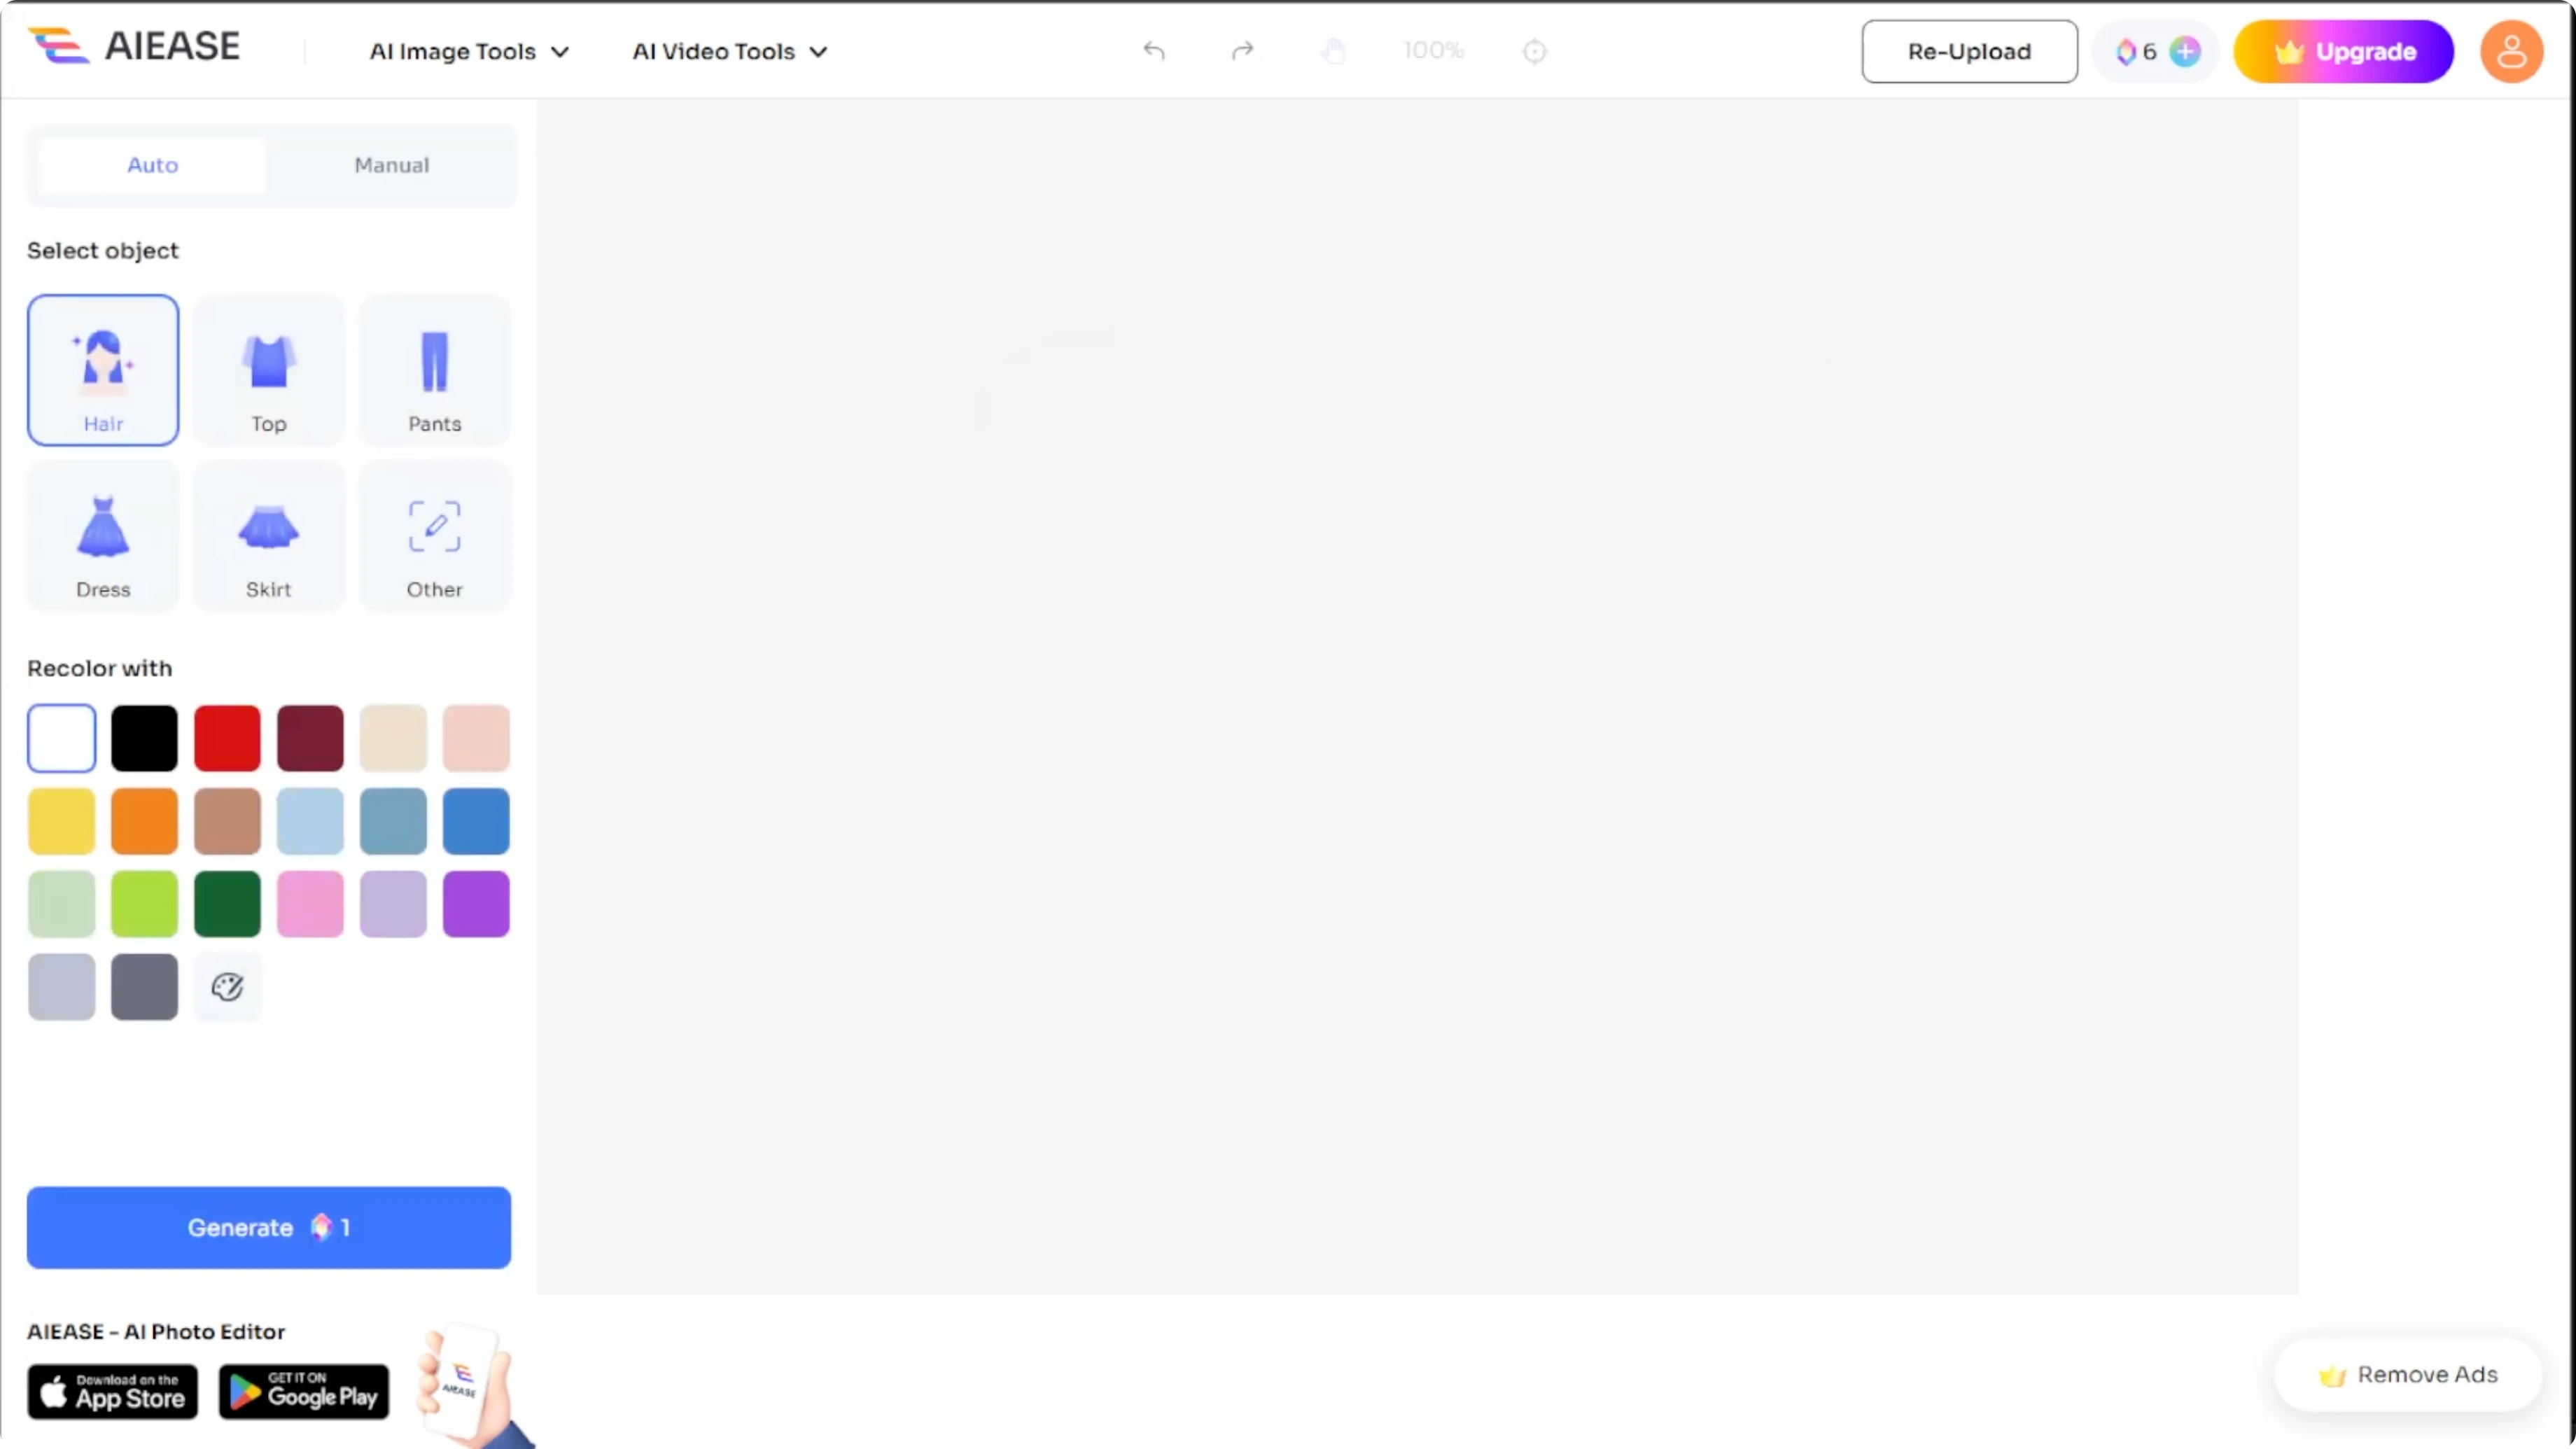Choose the tan brown color swatch
Image resolution: width=2576 pixels, height=1449 pixels.
click(x=227, y=821)
